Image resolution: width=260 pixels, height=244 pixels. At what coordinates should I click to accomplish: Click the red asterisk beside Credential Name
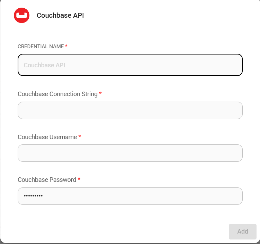tap(66, 47)
